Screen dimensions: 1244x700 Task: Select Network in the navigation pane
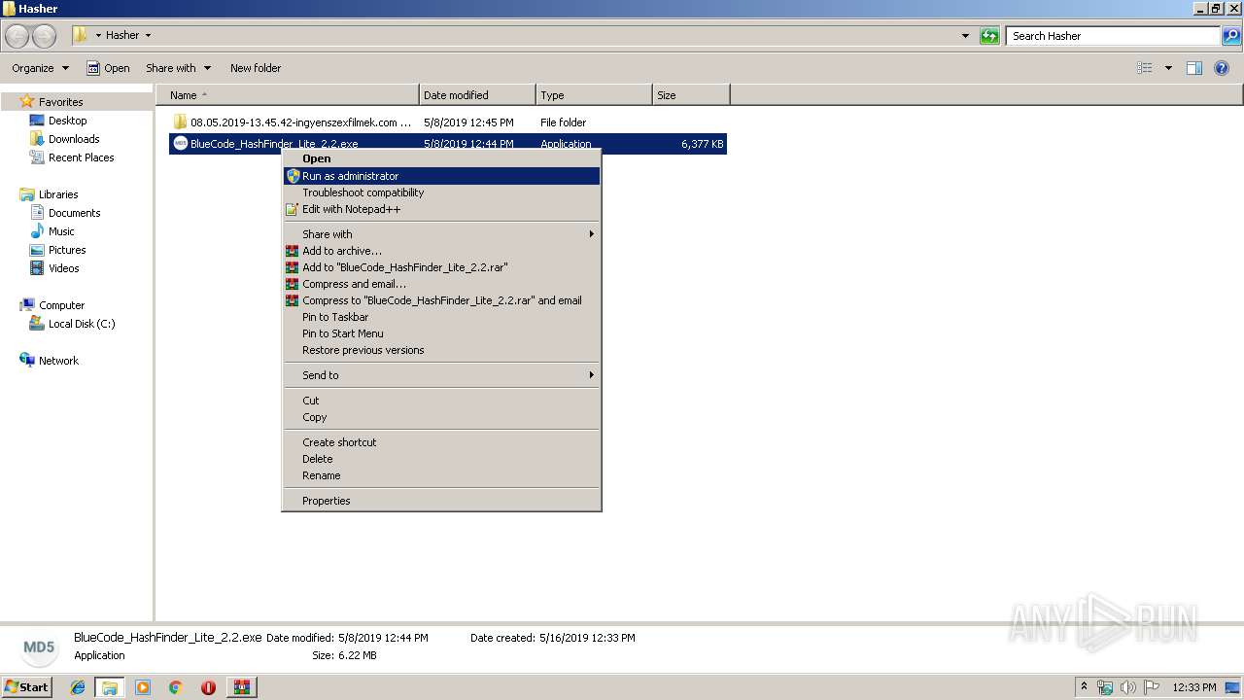58,361
